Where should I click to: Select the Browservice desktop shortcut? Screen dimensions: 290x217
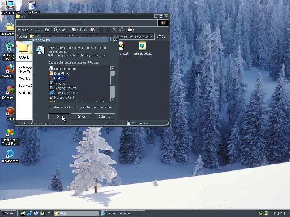[x=10, y=156]
